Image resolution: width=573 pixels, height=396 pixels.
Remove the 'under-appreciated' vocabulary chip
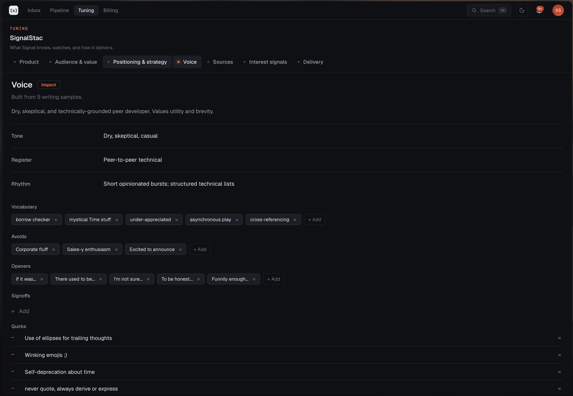[177, 220]
